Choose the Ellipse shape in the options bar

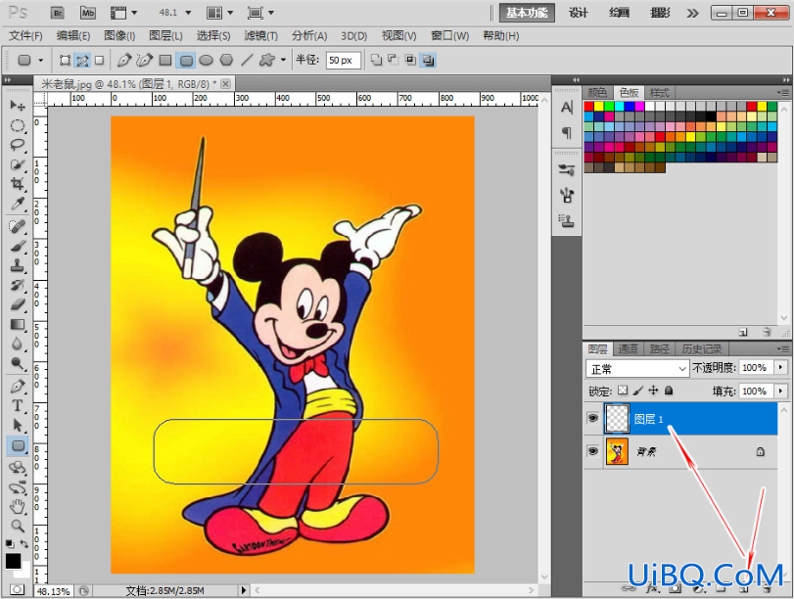pyautogui.click(x=207, y=61)
